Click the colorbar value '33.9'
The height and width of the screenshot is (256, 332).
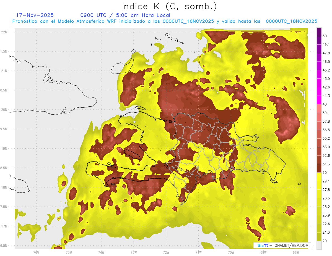(x=326, y=147)
